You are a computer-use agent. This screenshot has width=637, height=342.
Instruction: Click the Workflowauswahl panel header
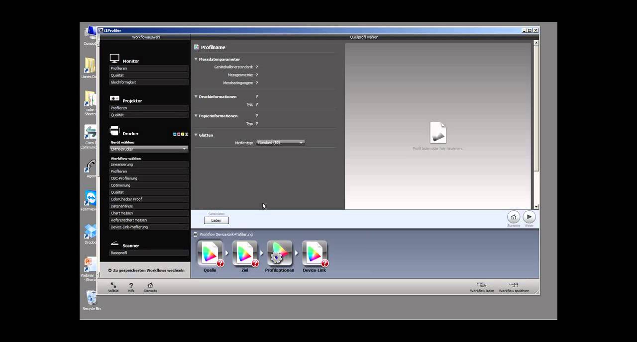(x=145, y=37)
